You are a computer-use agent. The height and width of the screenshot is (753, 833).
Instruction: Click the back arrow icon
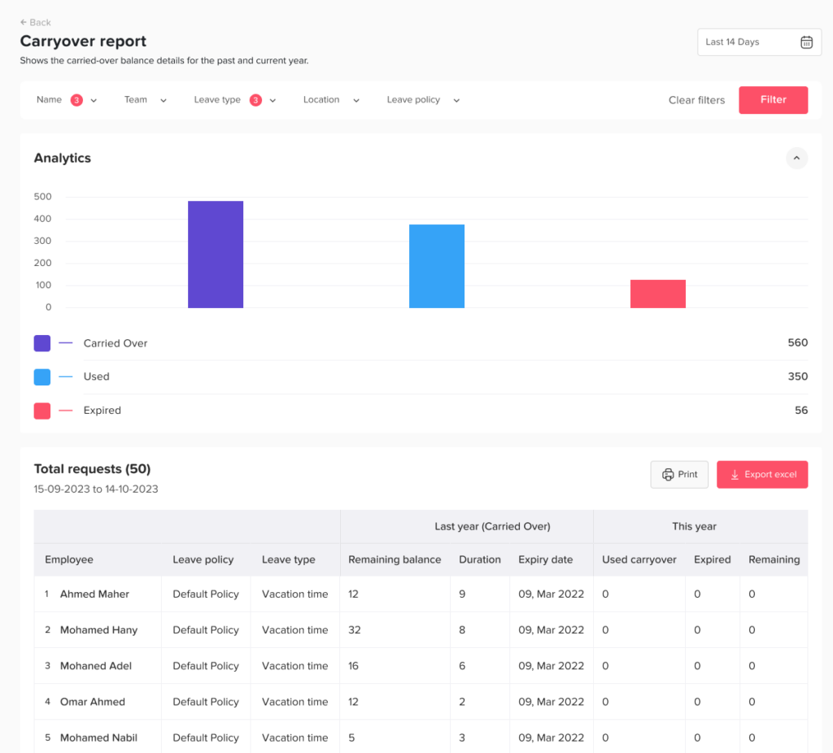tap(24, 23)
